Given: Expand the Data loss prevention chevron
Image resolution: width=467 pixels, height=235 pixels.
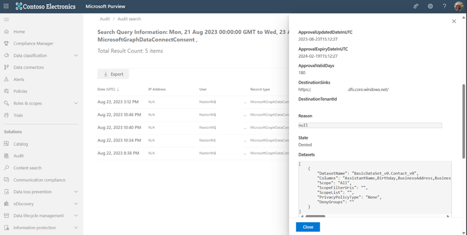Looking at the screenshot, I should (x=76, y=192).
